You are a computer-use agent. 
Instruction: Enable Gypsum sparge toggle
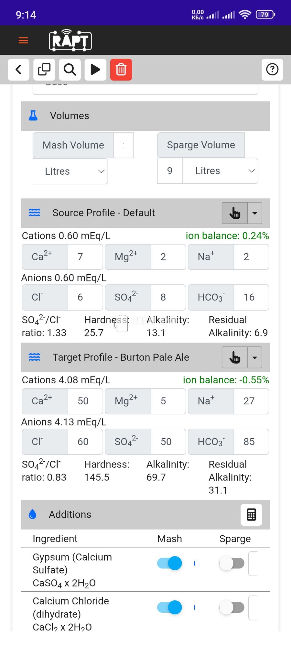(x=232, y=563)
